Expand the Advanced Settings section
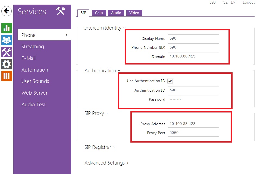The width and height of the screenshot is (263, 174). coord(107,163)
